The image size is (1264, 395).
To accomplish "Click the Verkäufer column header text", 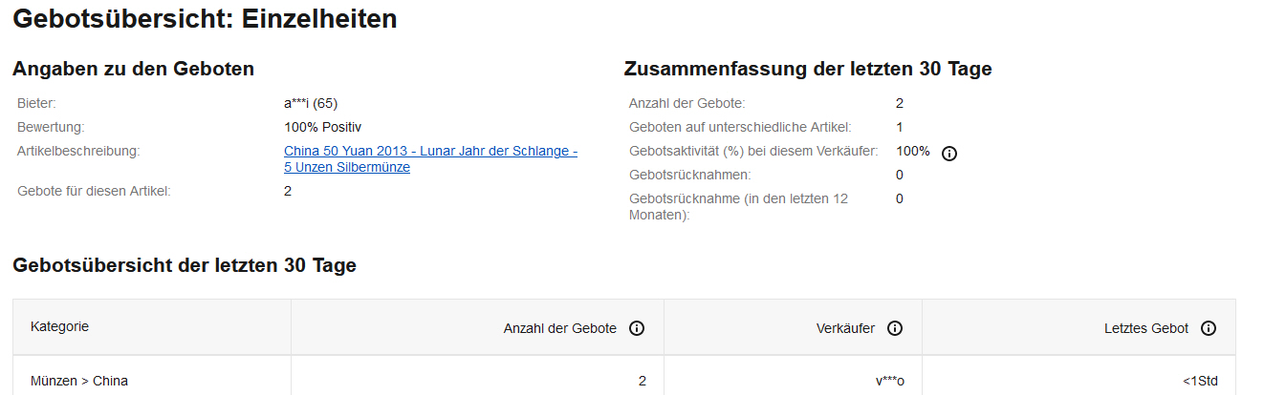I will tap(845, 328).
